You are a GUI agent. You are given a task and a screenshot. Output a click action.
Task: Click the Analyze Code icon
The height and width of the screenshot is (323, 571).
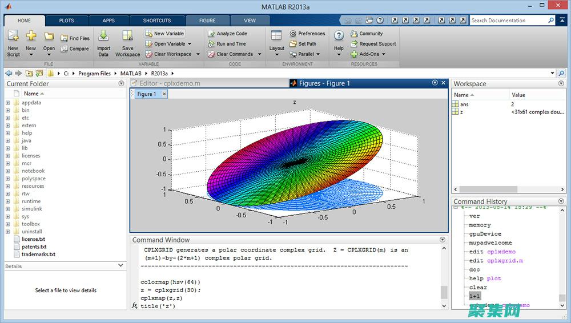click(x=211, y=34)
